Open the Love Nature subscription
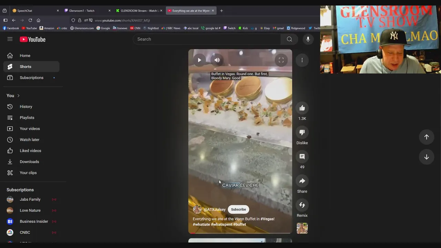 (x=31, y=210)
